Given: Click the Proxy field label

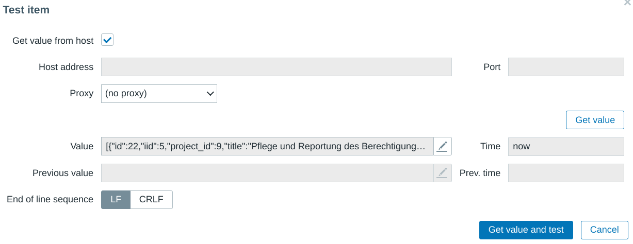Looking at the screenshot, I should coord(82,94).
